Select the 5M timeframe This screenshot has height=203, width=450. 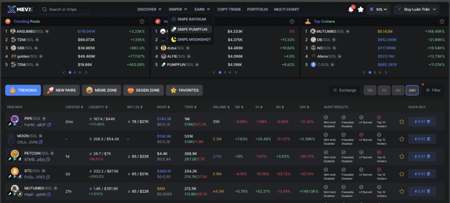click(370, 90)
